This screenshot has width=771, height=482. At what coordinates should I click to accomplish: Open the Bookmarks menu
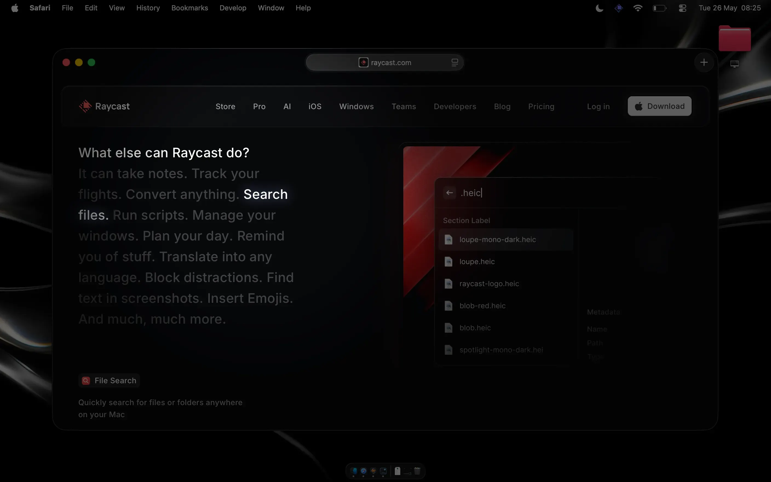coord(189,8)
